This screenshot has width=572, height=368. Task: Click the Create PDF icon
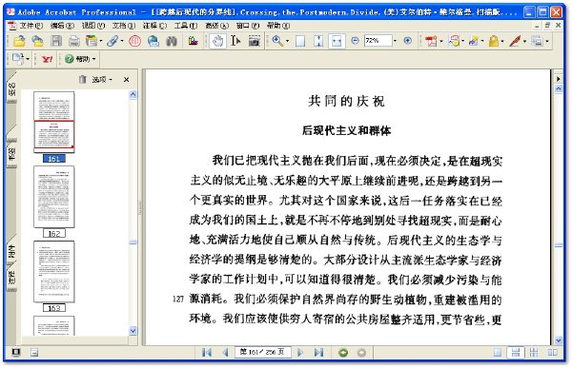(x=431, y=41)
